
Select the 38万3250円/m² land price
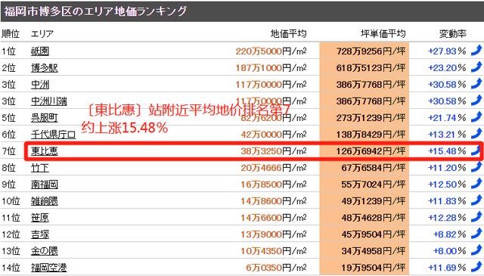coord(274,151)
